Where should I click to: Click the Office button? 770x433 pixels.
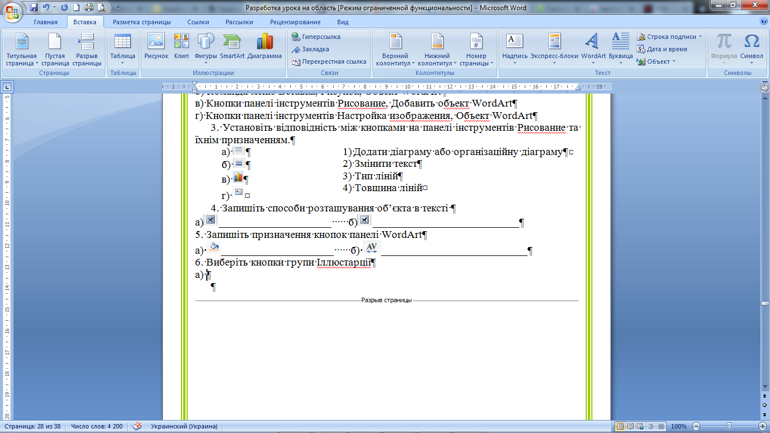coord(12,11)
